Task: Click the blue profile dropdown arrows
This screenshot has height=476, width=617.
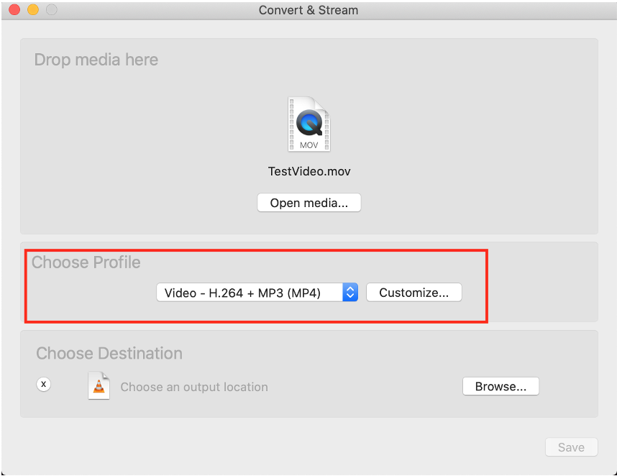Action: coord(350,293)
